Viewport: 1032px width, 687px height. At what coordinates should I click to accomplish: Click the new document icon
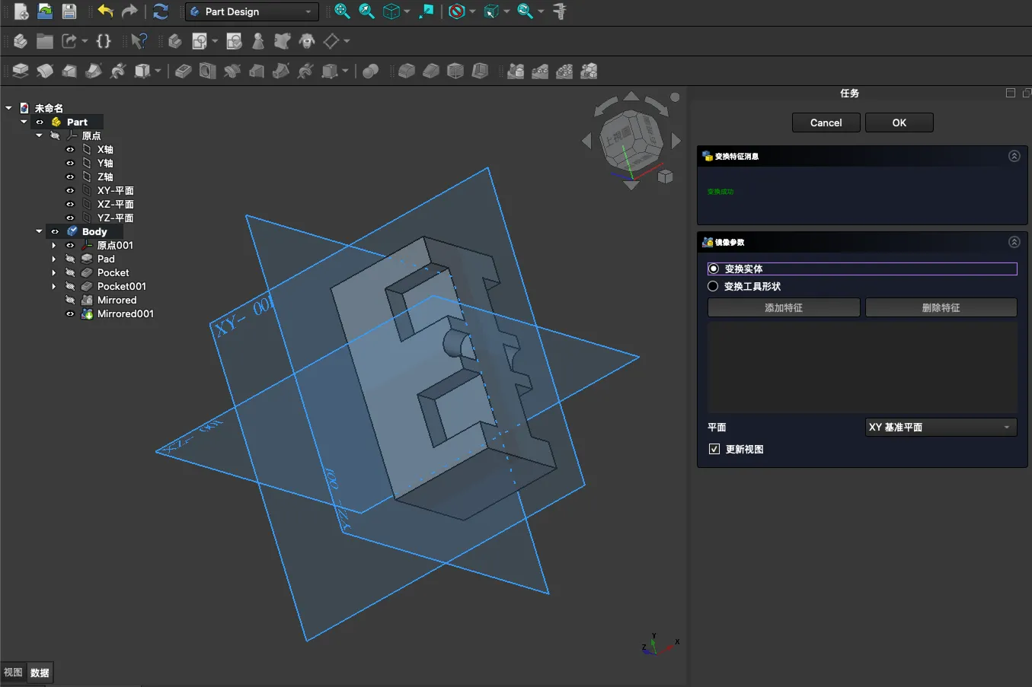tap(21, 11)
